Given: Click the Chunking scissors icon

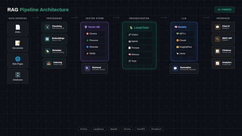Looking at the screenshot, I should [x=47, y=27].
